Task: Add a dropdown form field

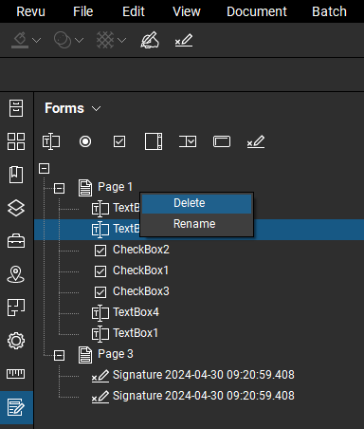Action: coord(188,141)
